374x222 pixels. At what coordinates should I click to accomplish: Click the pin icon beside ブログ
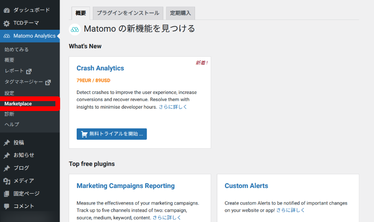[x=7, y=168]
